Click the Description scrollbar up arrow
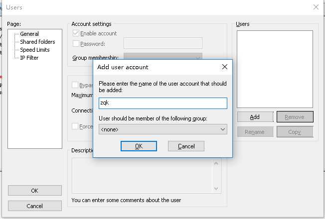The height and width of the screenshot is (219, 325). [x=216, y=163]
